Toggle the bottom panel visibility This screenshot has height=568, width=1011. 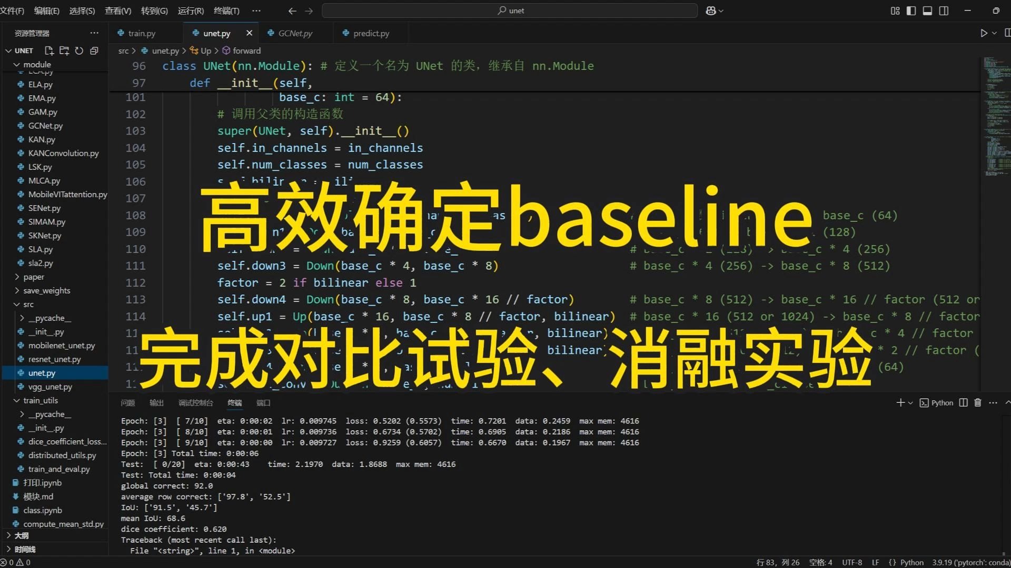pyautogui.click(x=927, y=10)
